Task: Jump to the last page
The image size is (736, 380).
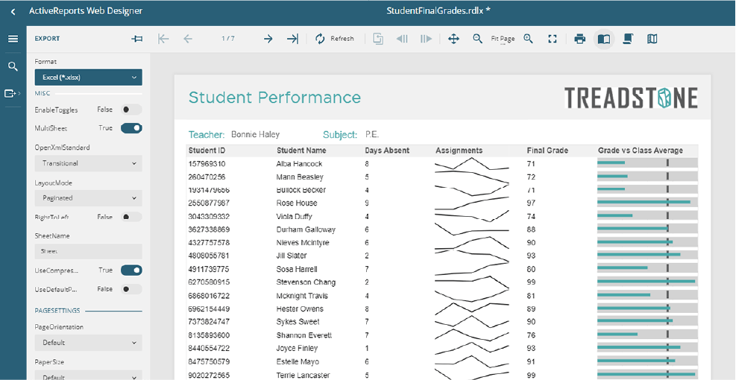Action: point(292,39)
